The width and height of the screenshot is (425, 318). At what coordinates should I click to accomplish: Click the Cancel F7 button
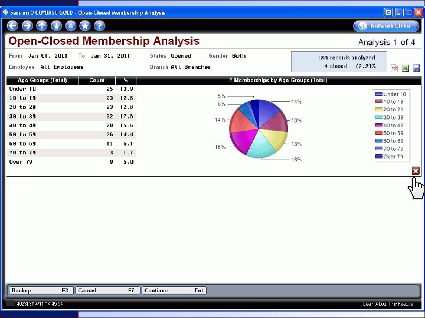107,290
